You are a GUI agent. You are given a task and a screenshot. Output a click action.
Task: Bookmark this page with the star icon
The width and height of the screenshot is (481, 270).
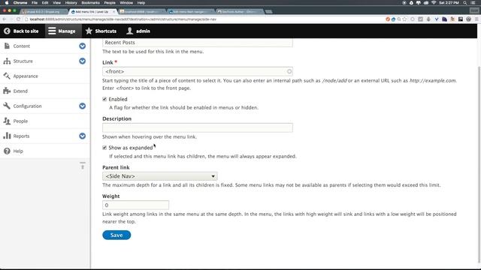[x=404, y=19]
